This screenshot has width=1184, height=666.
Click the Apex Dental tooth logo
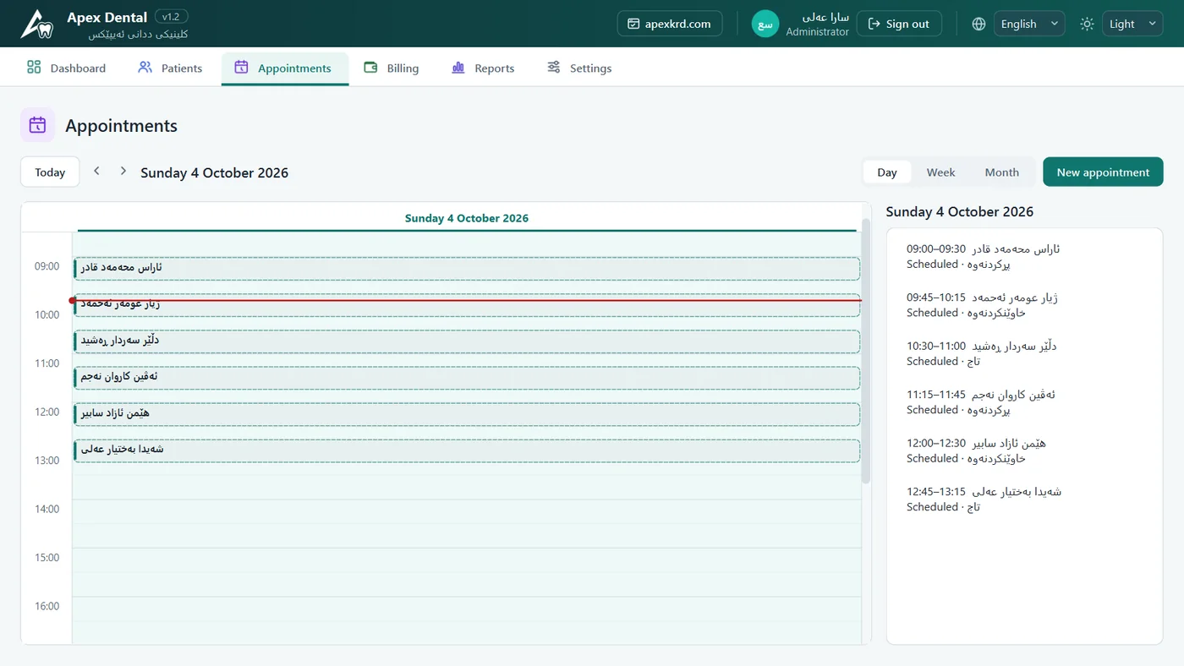click(x=37, y=24)
